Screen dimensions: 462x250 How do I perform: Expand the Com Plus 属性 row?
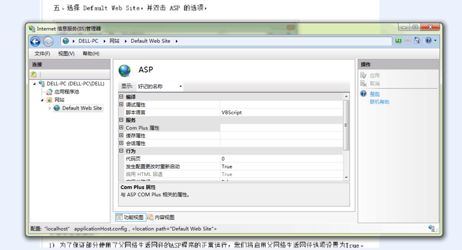point(121,127)
